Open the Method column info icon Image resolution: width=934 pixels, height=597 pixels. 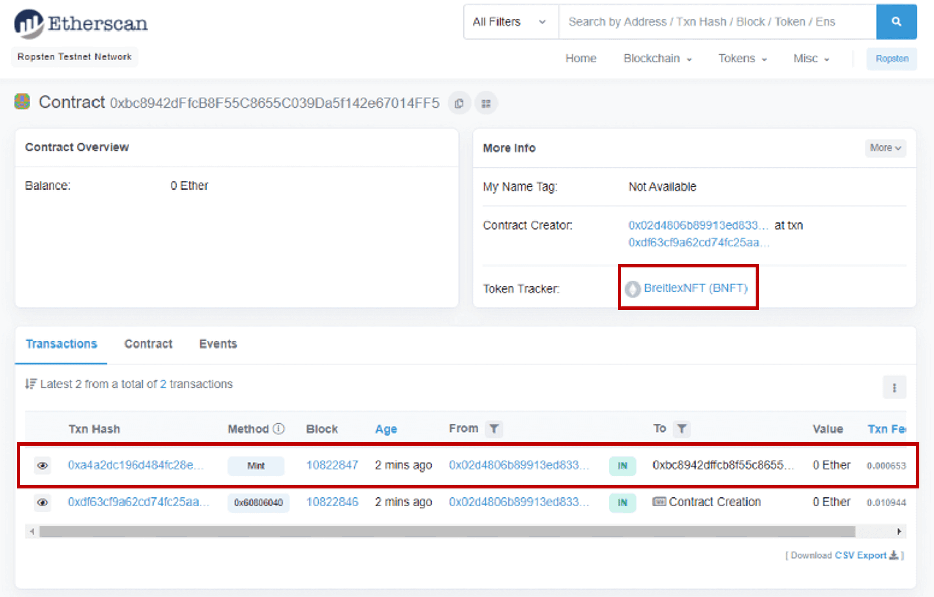pyautogui.click(x=278, y=429)
